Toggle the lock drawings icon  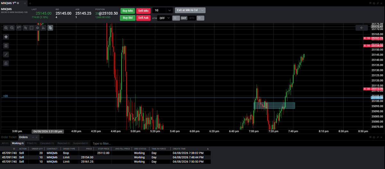(x=6, y=63)
